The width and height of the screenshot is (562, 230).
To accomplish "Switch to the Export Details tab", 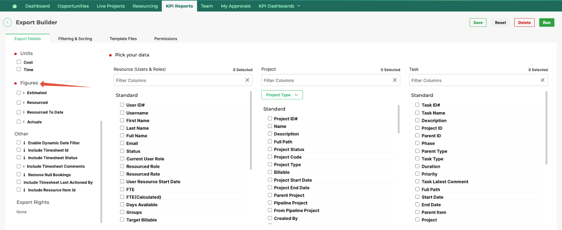I will pos(28,39).
